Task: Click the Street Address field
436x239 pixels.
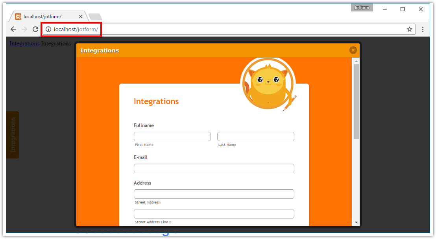Action: pyautogui.click(x=214, y=194)
